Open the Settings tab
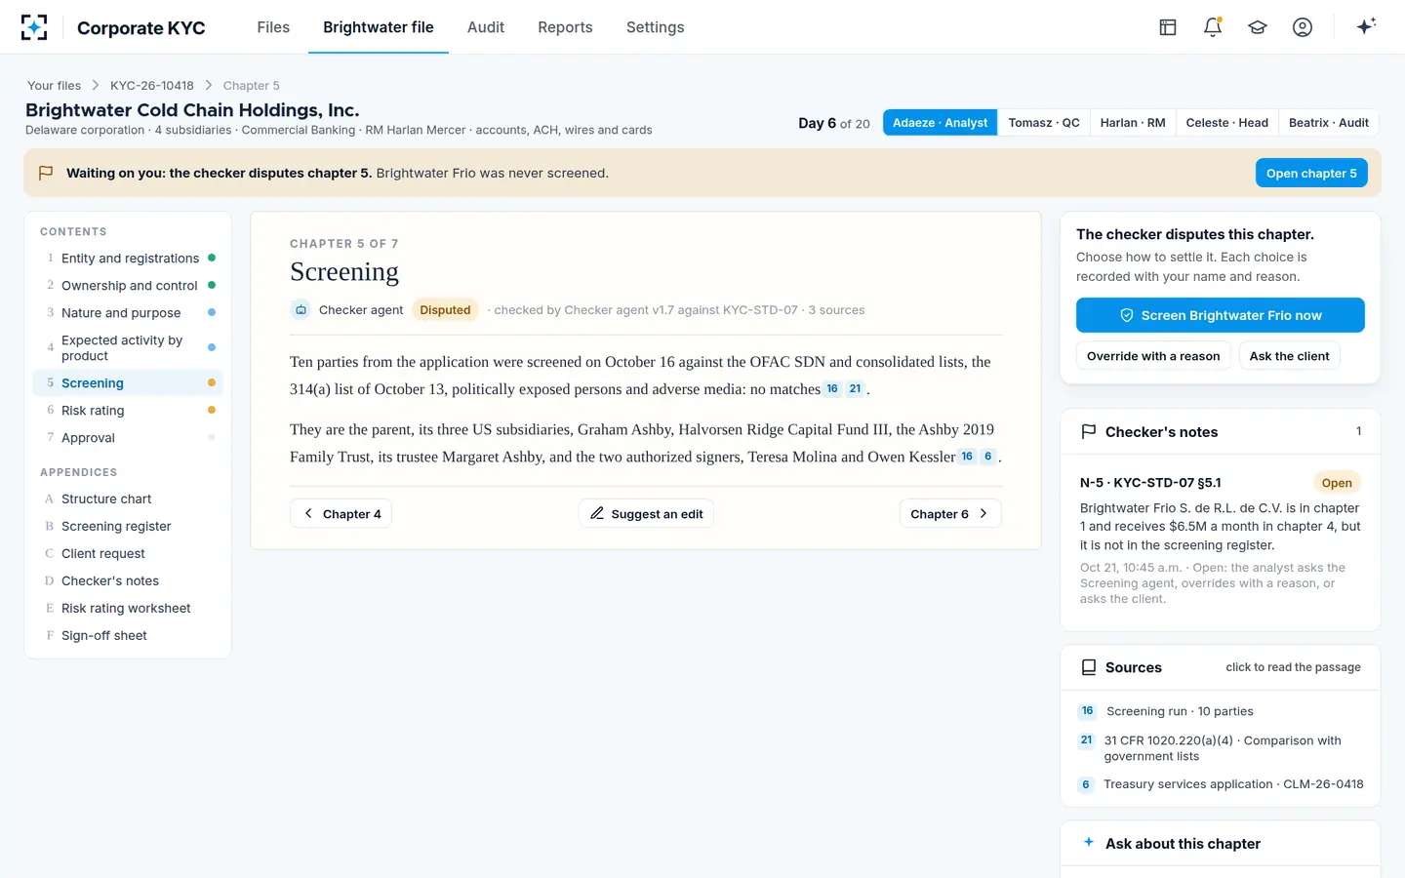The image size is (1405, 878). pos(656,27)
